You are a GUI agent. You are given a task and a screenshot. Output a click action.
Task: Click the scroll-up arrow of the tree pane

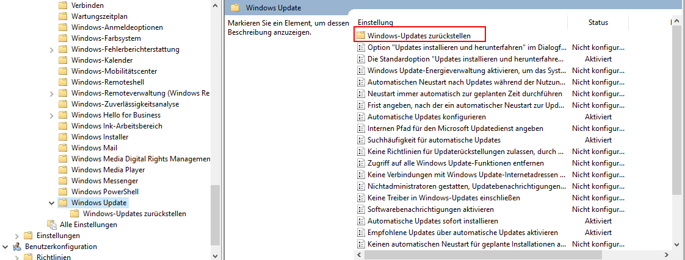(215, 5)
